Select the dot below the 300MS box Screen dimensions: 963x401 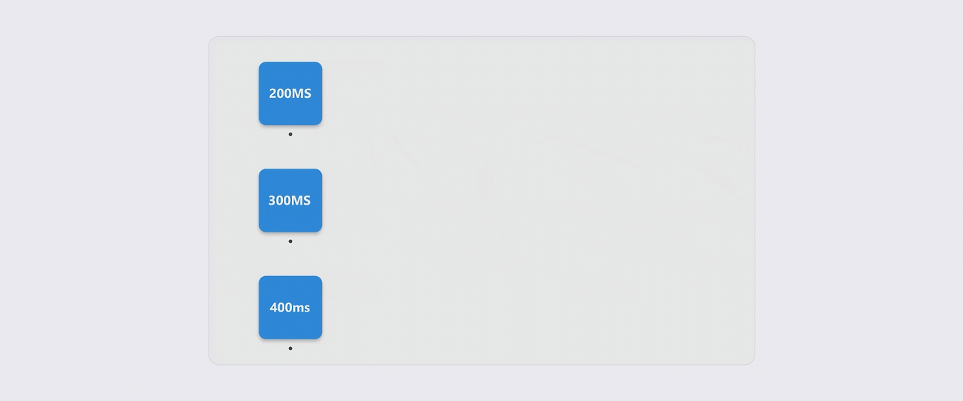[290, 242]
